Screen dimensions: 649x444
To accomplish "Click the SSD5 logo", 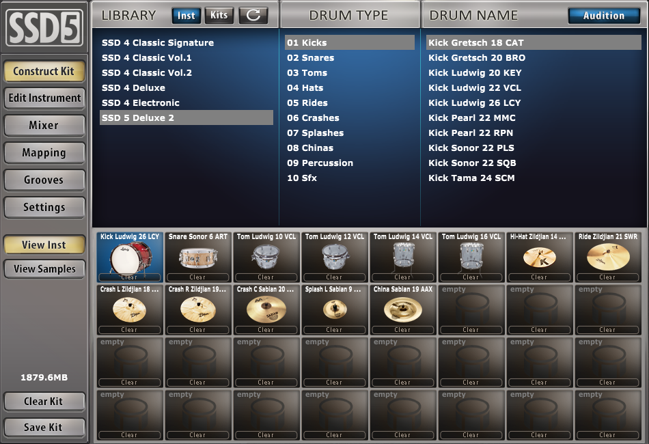I will [44, 28].
